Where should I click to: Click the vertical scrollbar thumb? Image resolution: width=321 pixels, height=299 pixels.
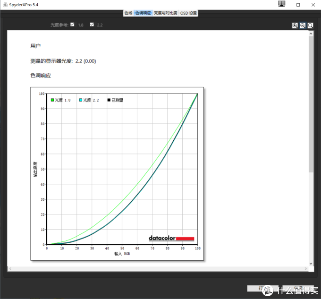[311, 104]
